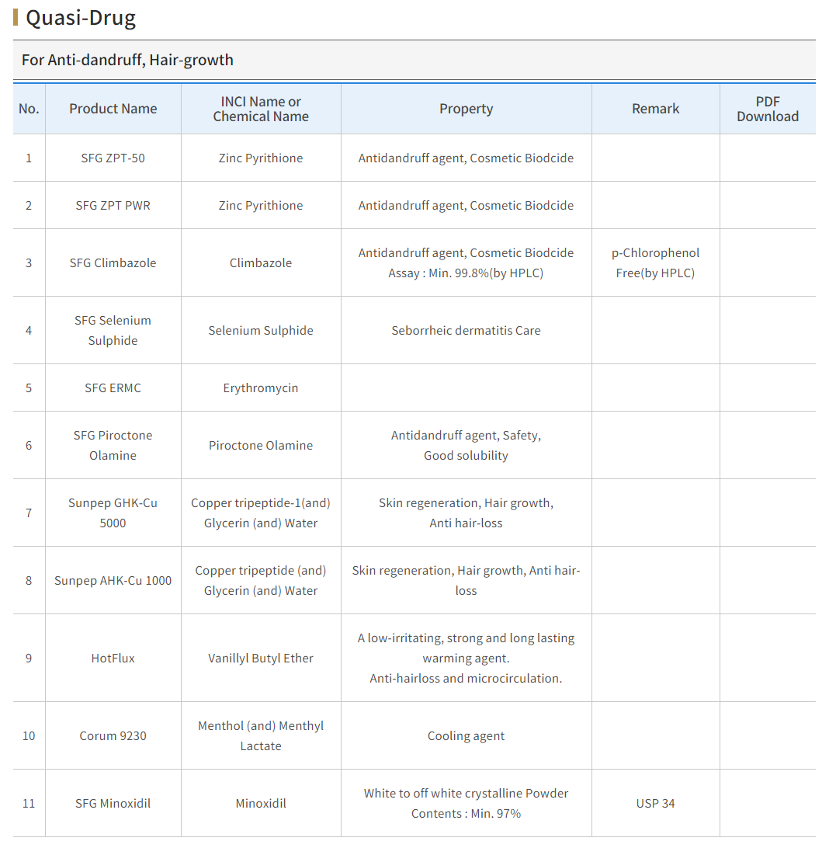Click the Quasi-Drug section heading
836x855 pixels.
(81, 18)
